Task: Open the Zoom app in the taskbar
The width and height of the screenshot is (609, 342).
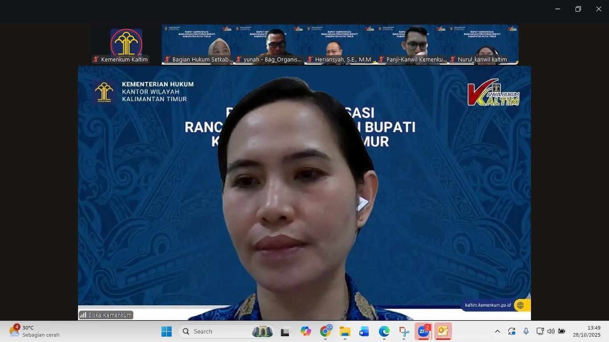Action: [423, 332]
